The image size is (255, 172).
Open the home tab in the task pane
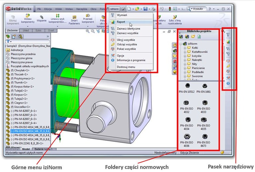pos(175,45)
